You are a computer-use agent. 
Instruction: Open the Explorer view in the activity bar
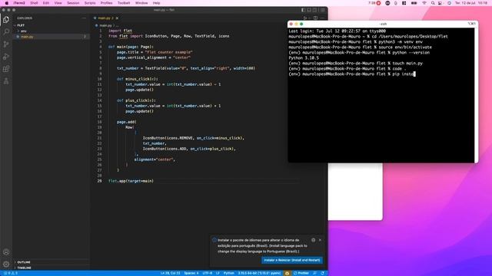coord(6,20)
